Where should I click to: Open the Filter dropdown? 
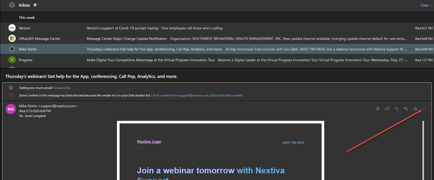pyautogui.click(x=427, y=5)
